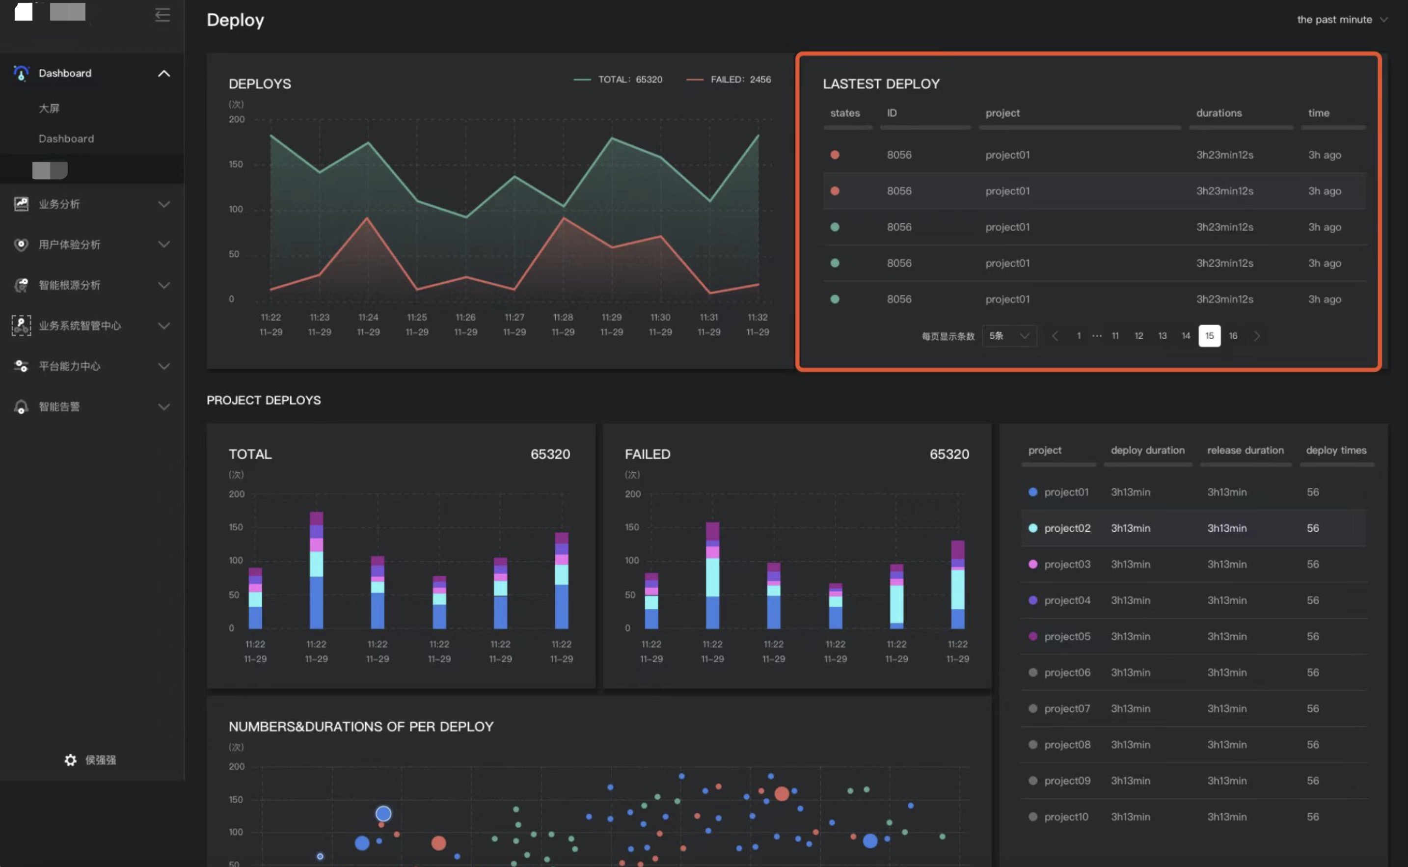Click the pagination ellipsis to jump pages
Screen dimensions: 1408x867
pos(1096,336)
